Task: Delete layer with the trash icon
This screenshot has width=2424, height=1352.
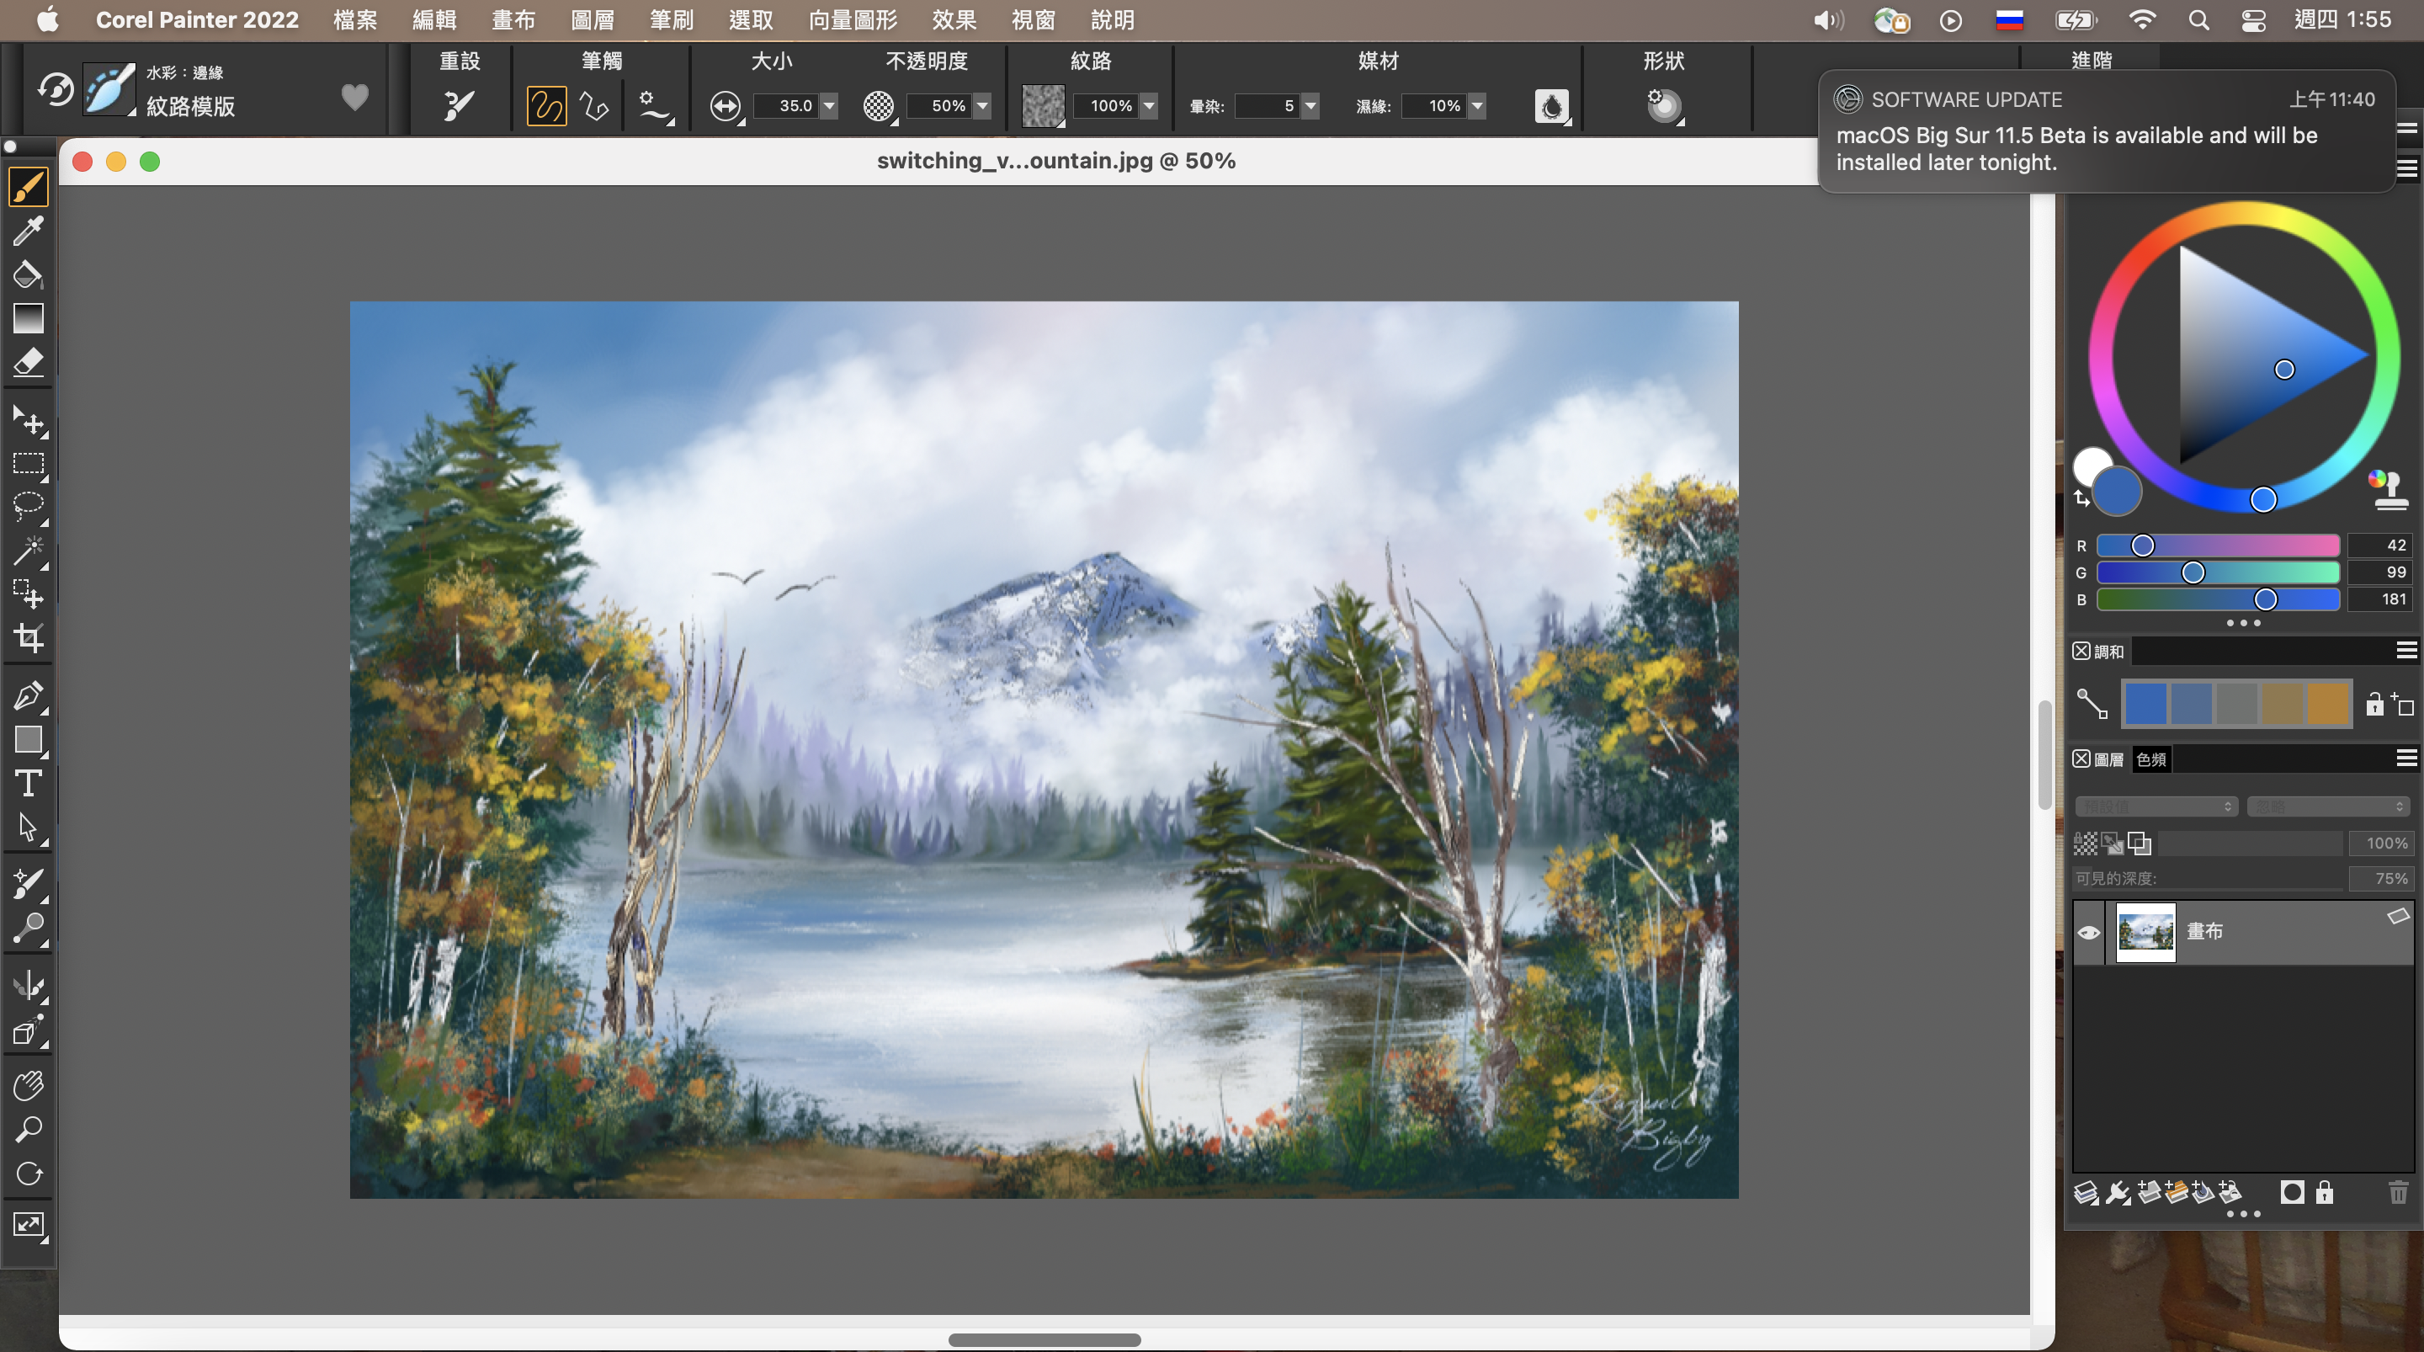Action: tap(2398, 1193)
